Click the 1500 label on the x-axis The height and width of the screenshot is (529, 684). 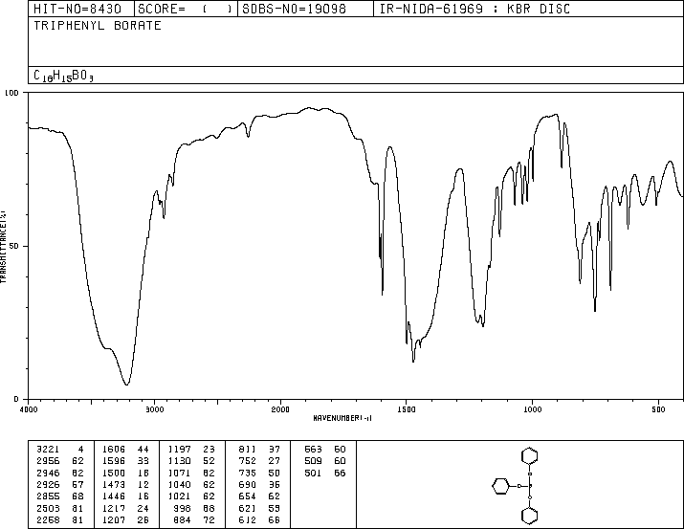tap(407, 409)
